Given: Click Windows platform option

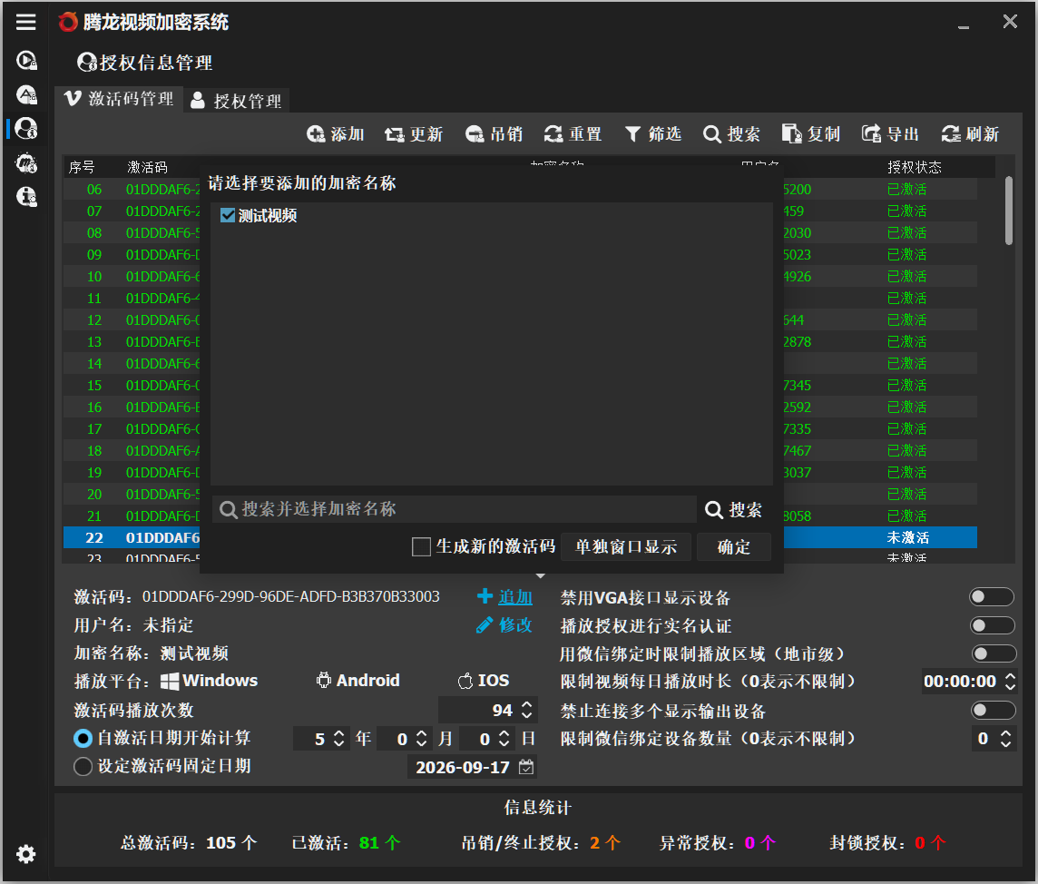Looking at the screenshot, I should pyautogui.click(x=210, y=681).
